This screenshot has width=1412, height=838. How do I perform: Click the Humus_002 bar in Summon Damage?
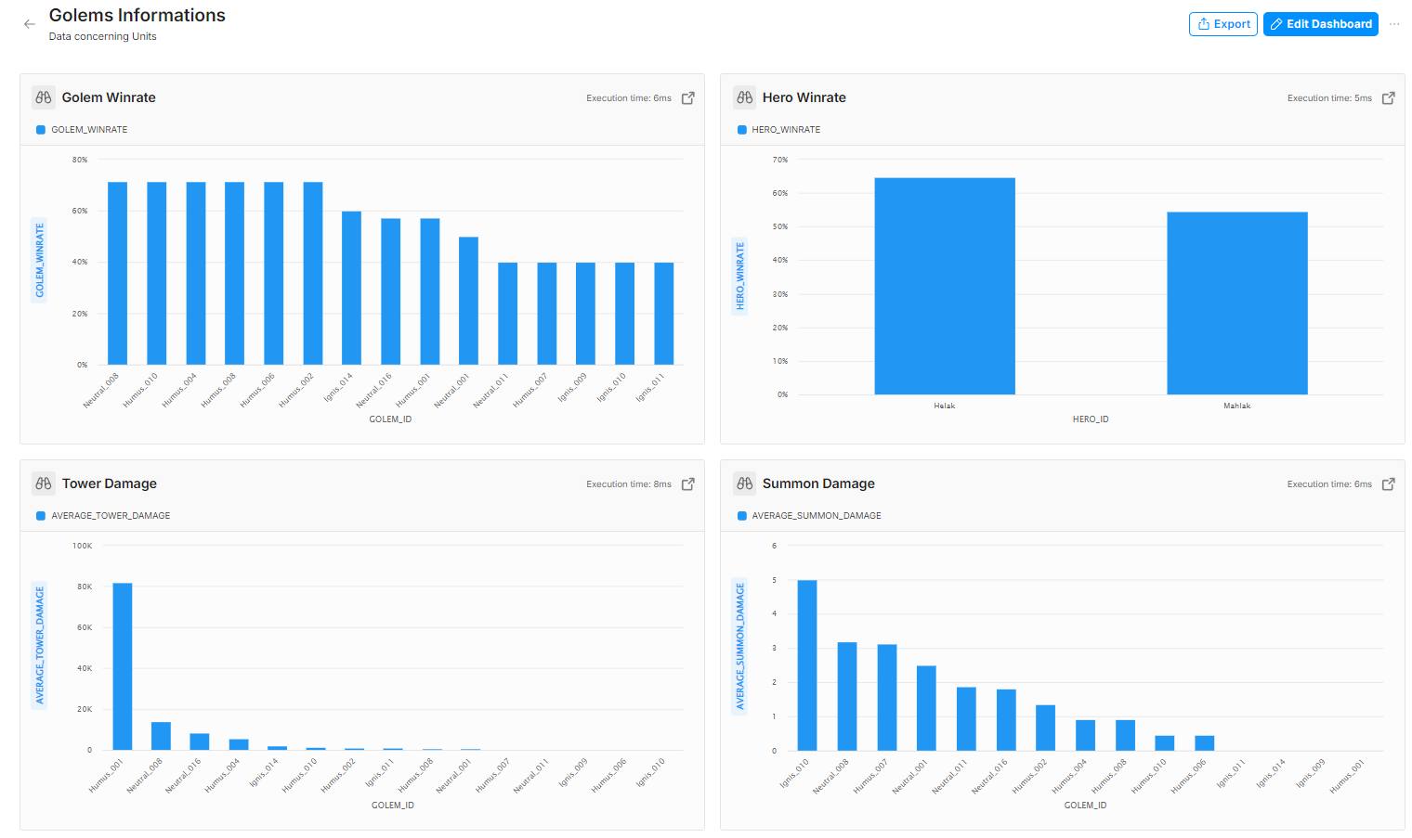click(1045, 728)
